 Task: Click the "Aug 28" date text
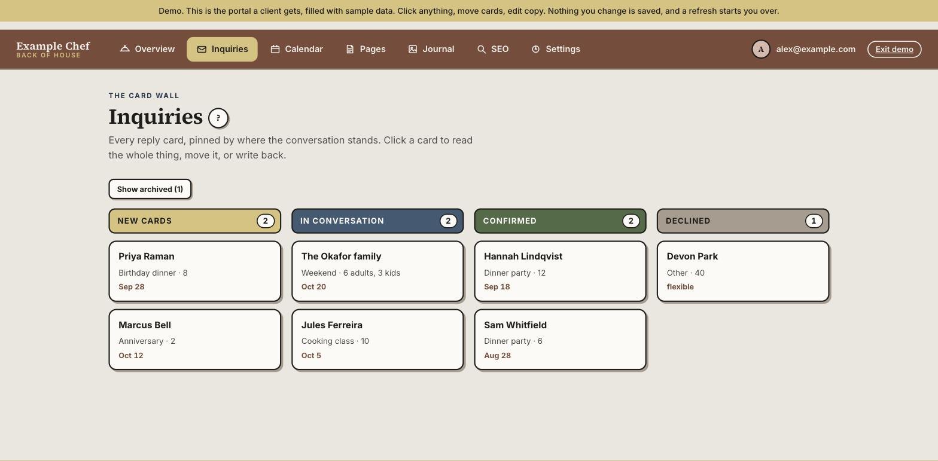pyautogui.click(x=497, y=355)
